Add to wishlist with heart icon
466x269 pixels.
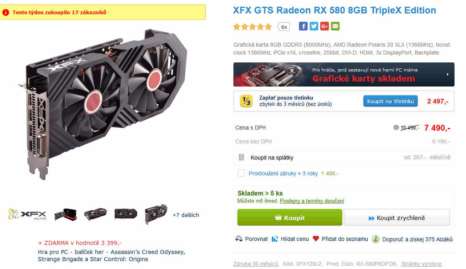click(316, 239)
